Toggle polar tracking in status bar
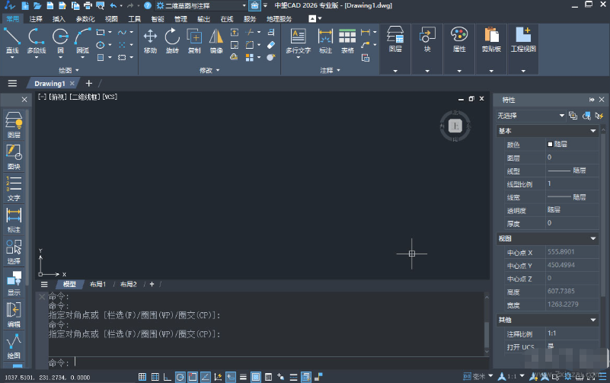 180,377
